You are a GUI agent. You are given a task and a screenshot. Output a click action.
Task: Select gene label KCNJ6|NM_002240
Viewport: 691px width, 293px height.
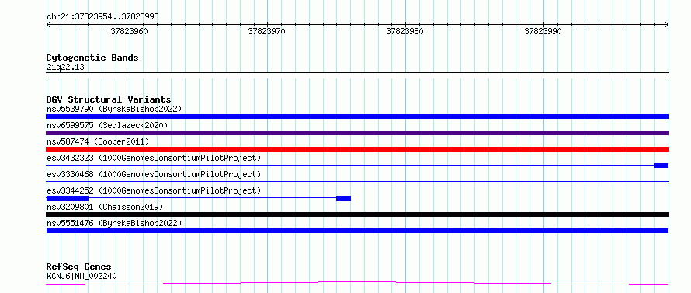82,276
